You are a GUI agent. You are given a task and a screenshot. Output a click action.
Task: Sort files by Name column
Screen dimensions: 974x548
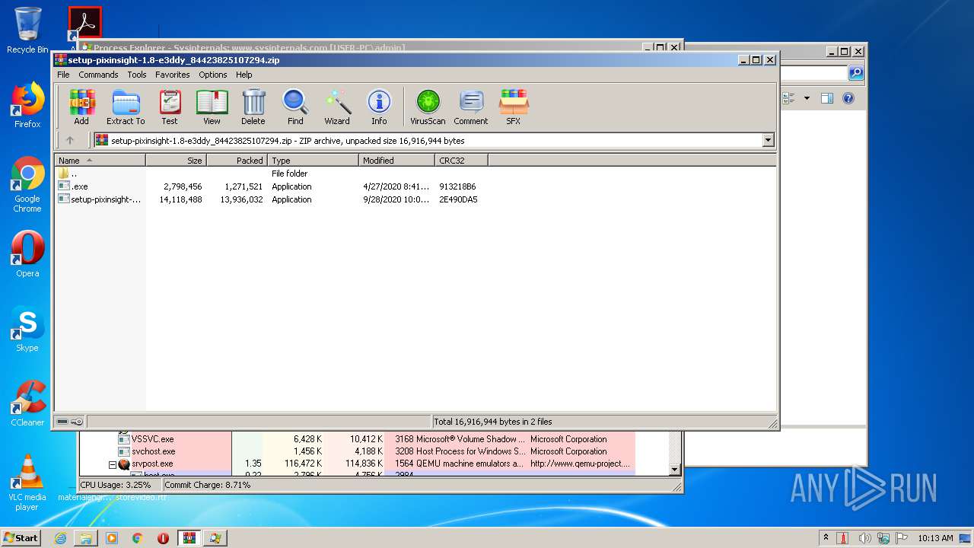(100, 161)
